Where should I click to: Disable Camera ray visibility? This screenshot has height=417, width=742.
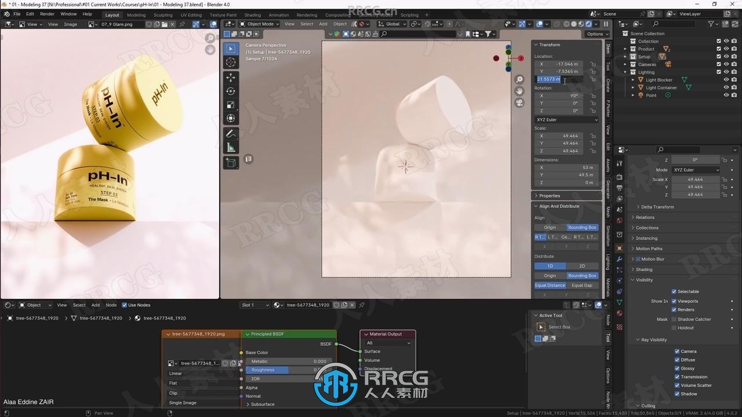point(677,352)
